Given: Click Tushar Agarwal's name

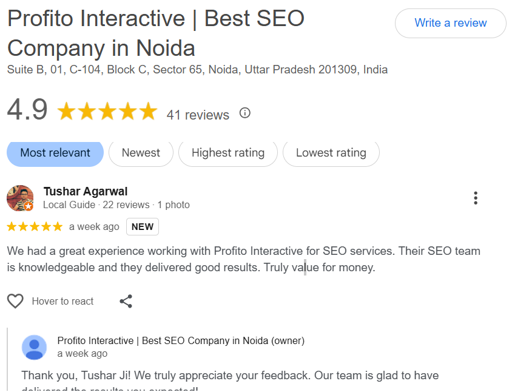Looking at the screenshot, I should click(86, 191).
